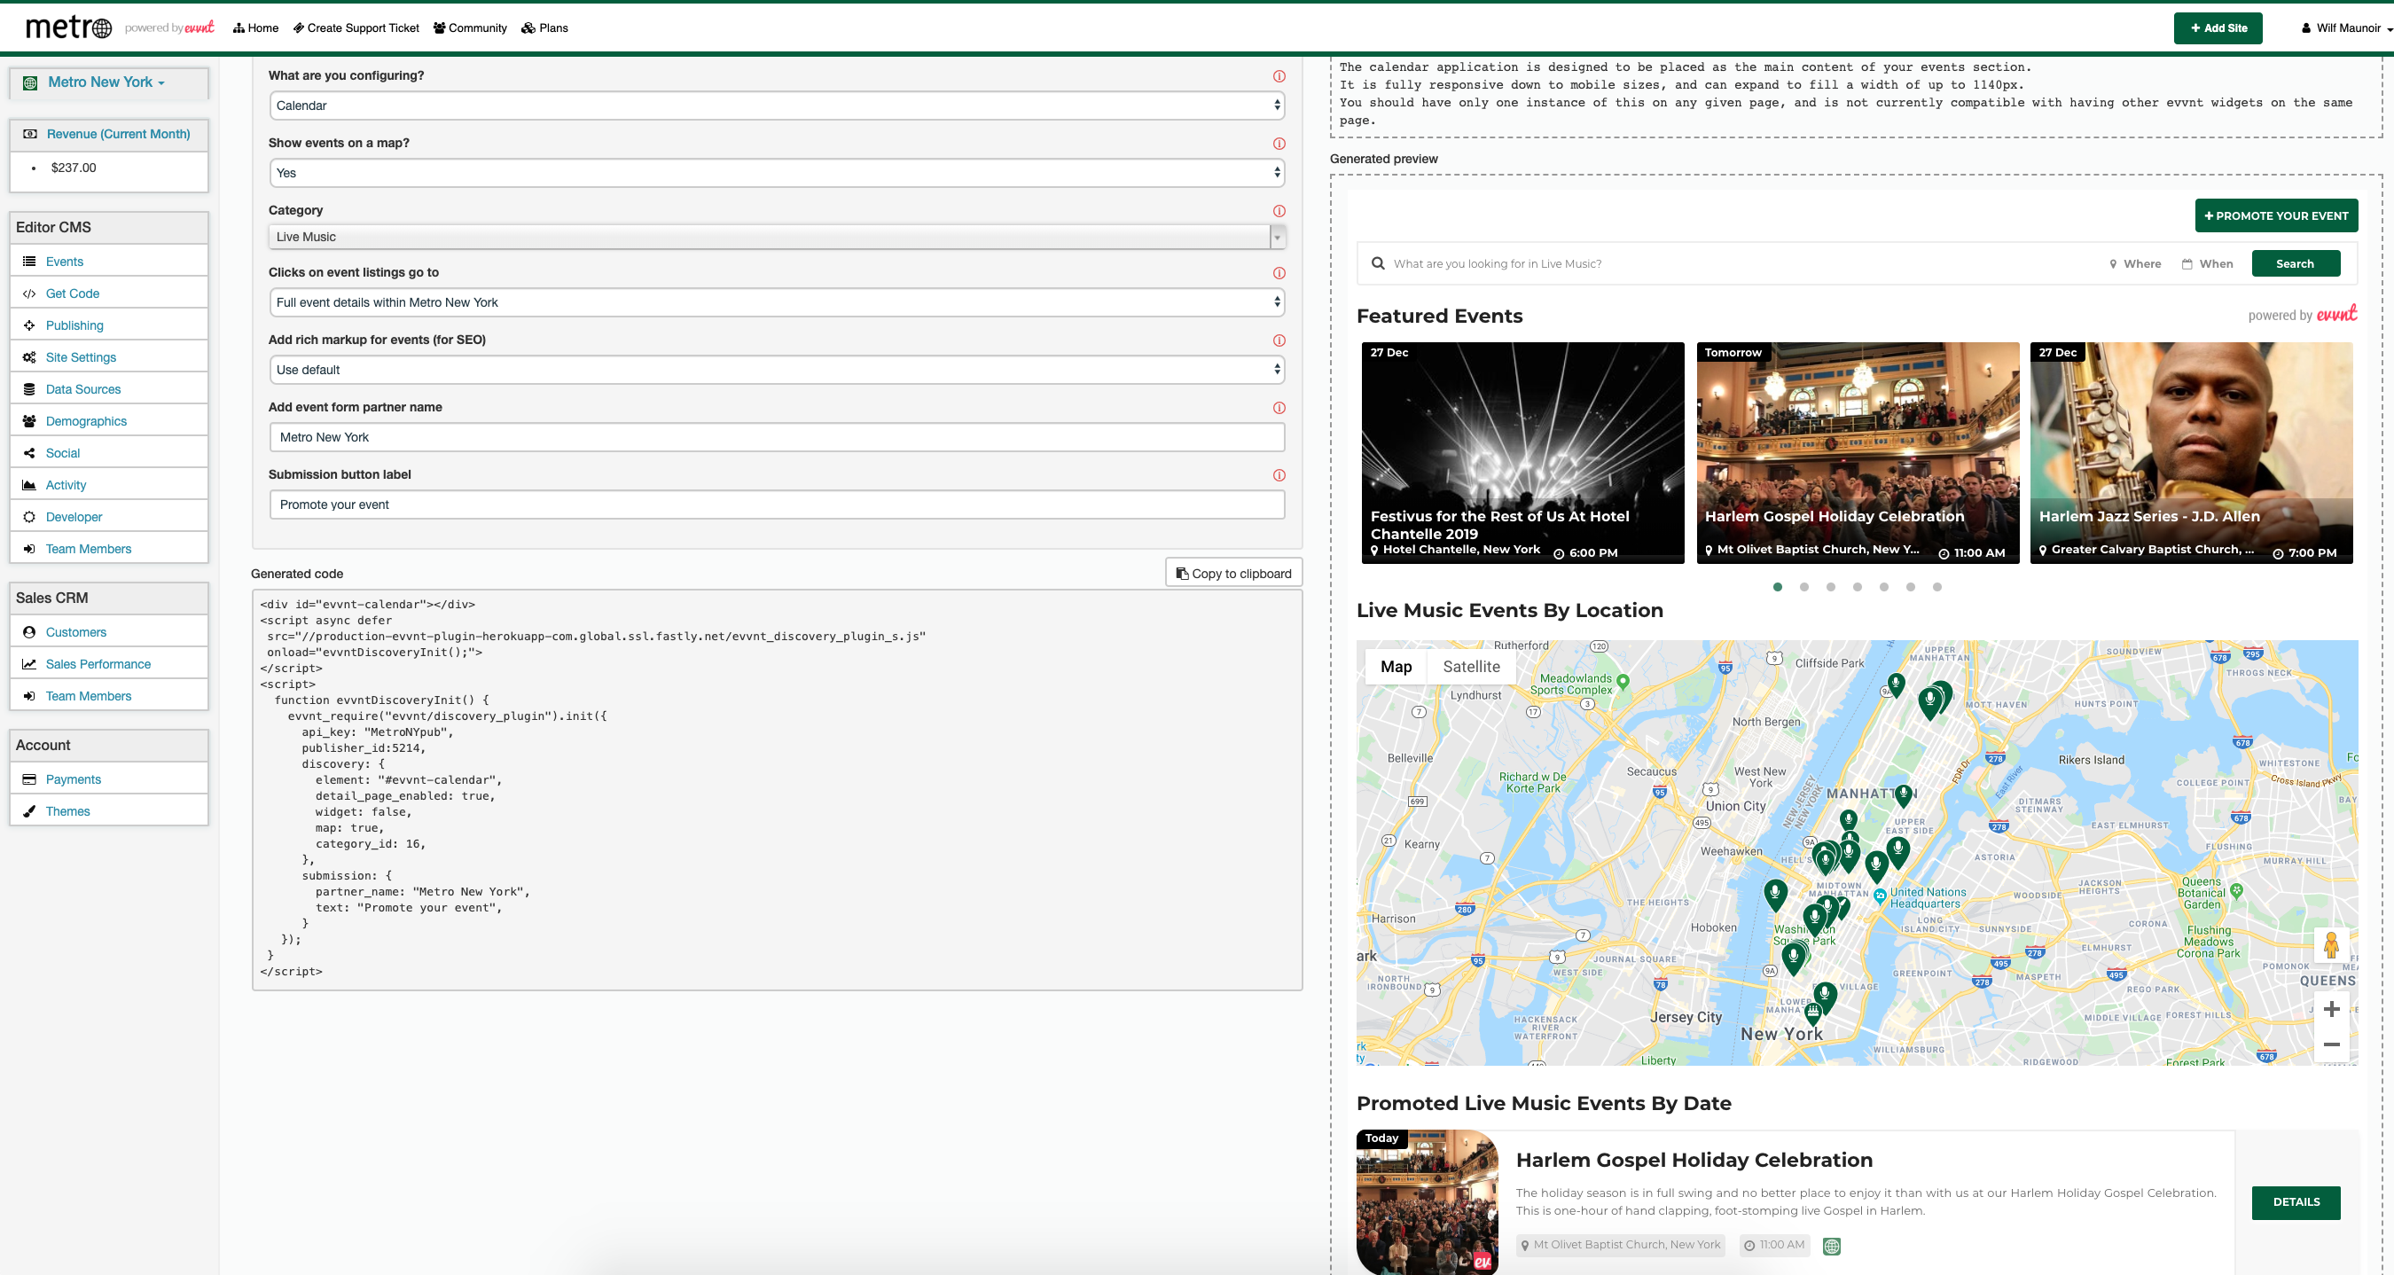The image size is (2394, 1275).
Task: Click the Add Site button
Action: click(2218, 27)
